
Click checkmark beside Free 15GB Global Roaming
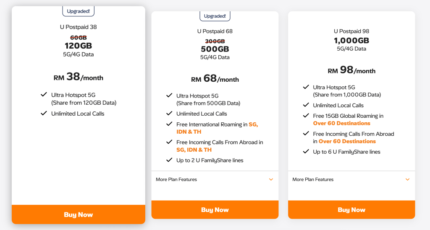[306, 115]
